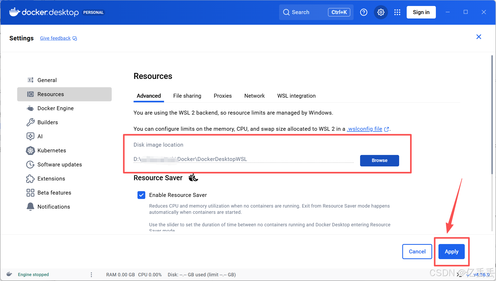Image resolution: width=496 pixels, height=281 pixels.
Task: Click the AI sparkle icon
Action: coord(30,136)
